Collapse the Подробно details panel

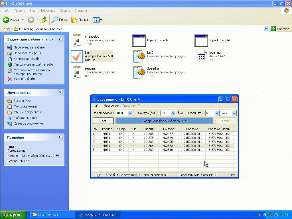60,137
